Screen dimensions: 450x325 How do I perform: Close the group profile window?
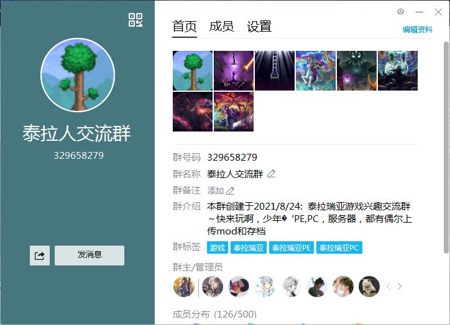[438, 12]
